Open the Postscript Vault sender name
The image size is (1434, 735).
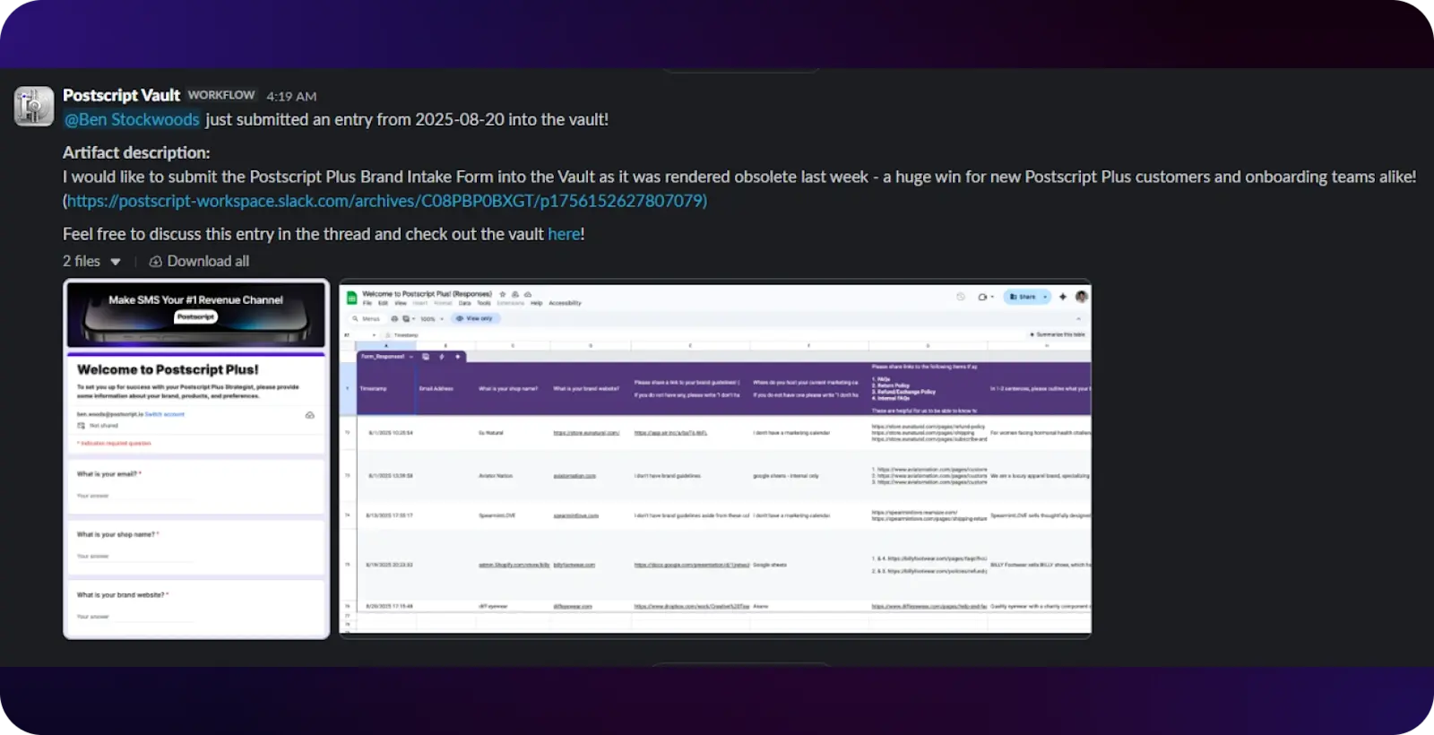(x=121, y=95)
